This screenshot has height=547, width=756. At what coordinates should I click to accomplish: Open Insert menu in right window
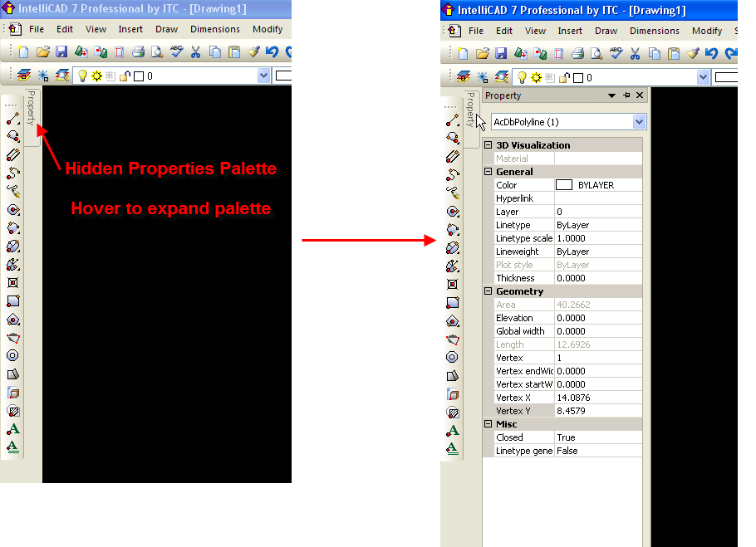tap(570, 31)
